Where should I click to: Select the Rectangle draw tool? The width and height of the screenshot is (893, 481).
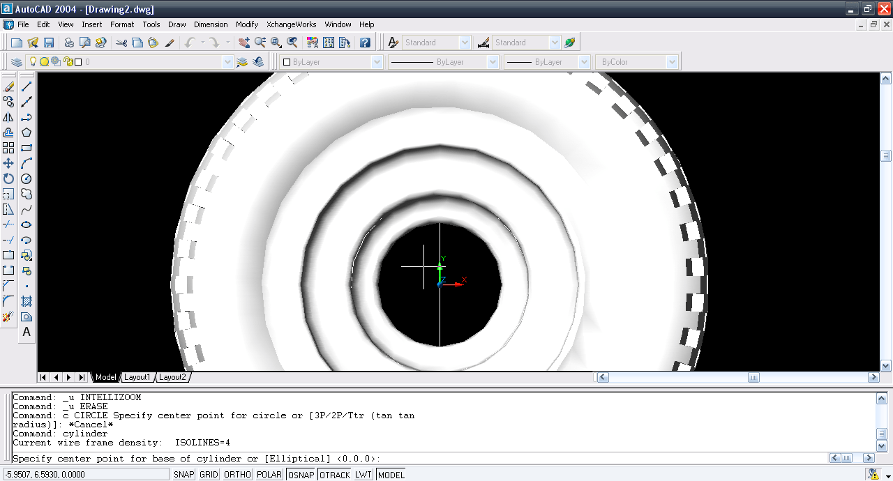27,148
